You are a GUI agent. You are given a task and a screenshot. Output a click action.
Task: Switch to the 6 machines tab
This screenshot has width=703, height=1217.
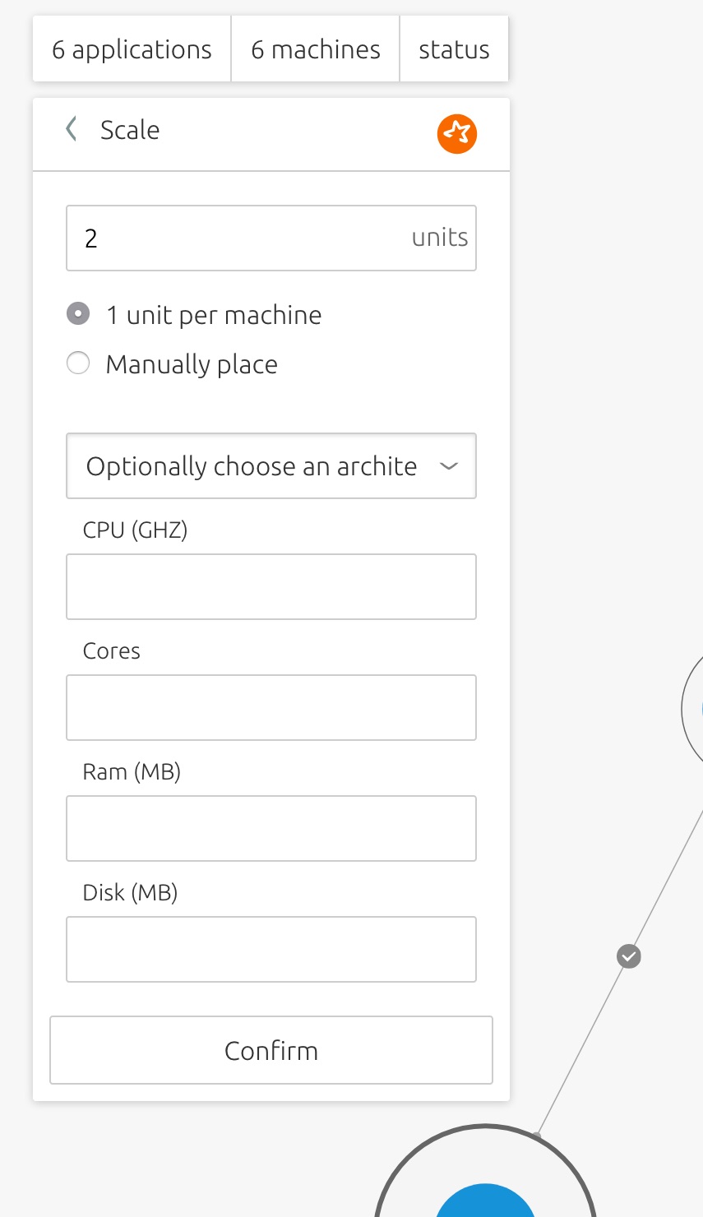click(316, 49)
